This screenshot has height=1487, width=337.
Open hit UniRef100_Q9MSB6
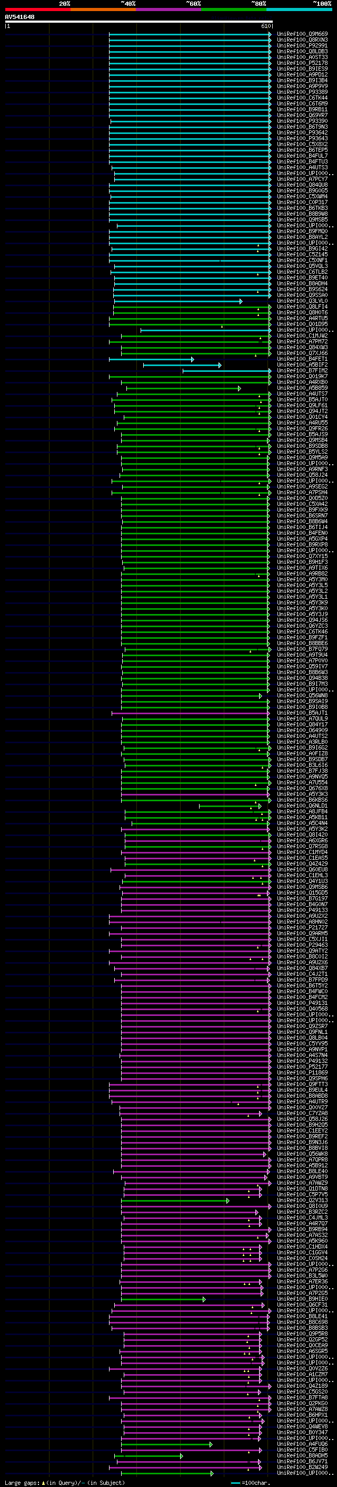[x=302, y=887]
